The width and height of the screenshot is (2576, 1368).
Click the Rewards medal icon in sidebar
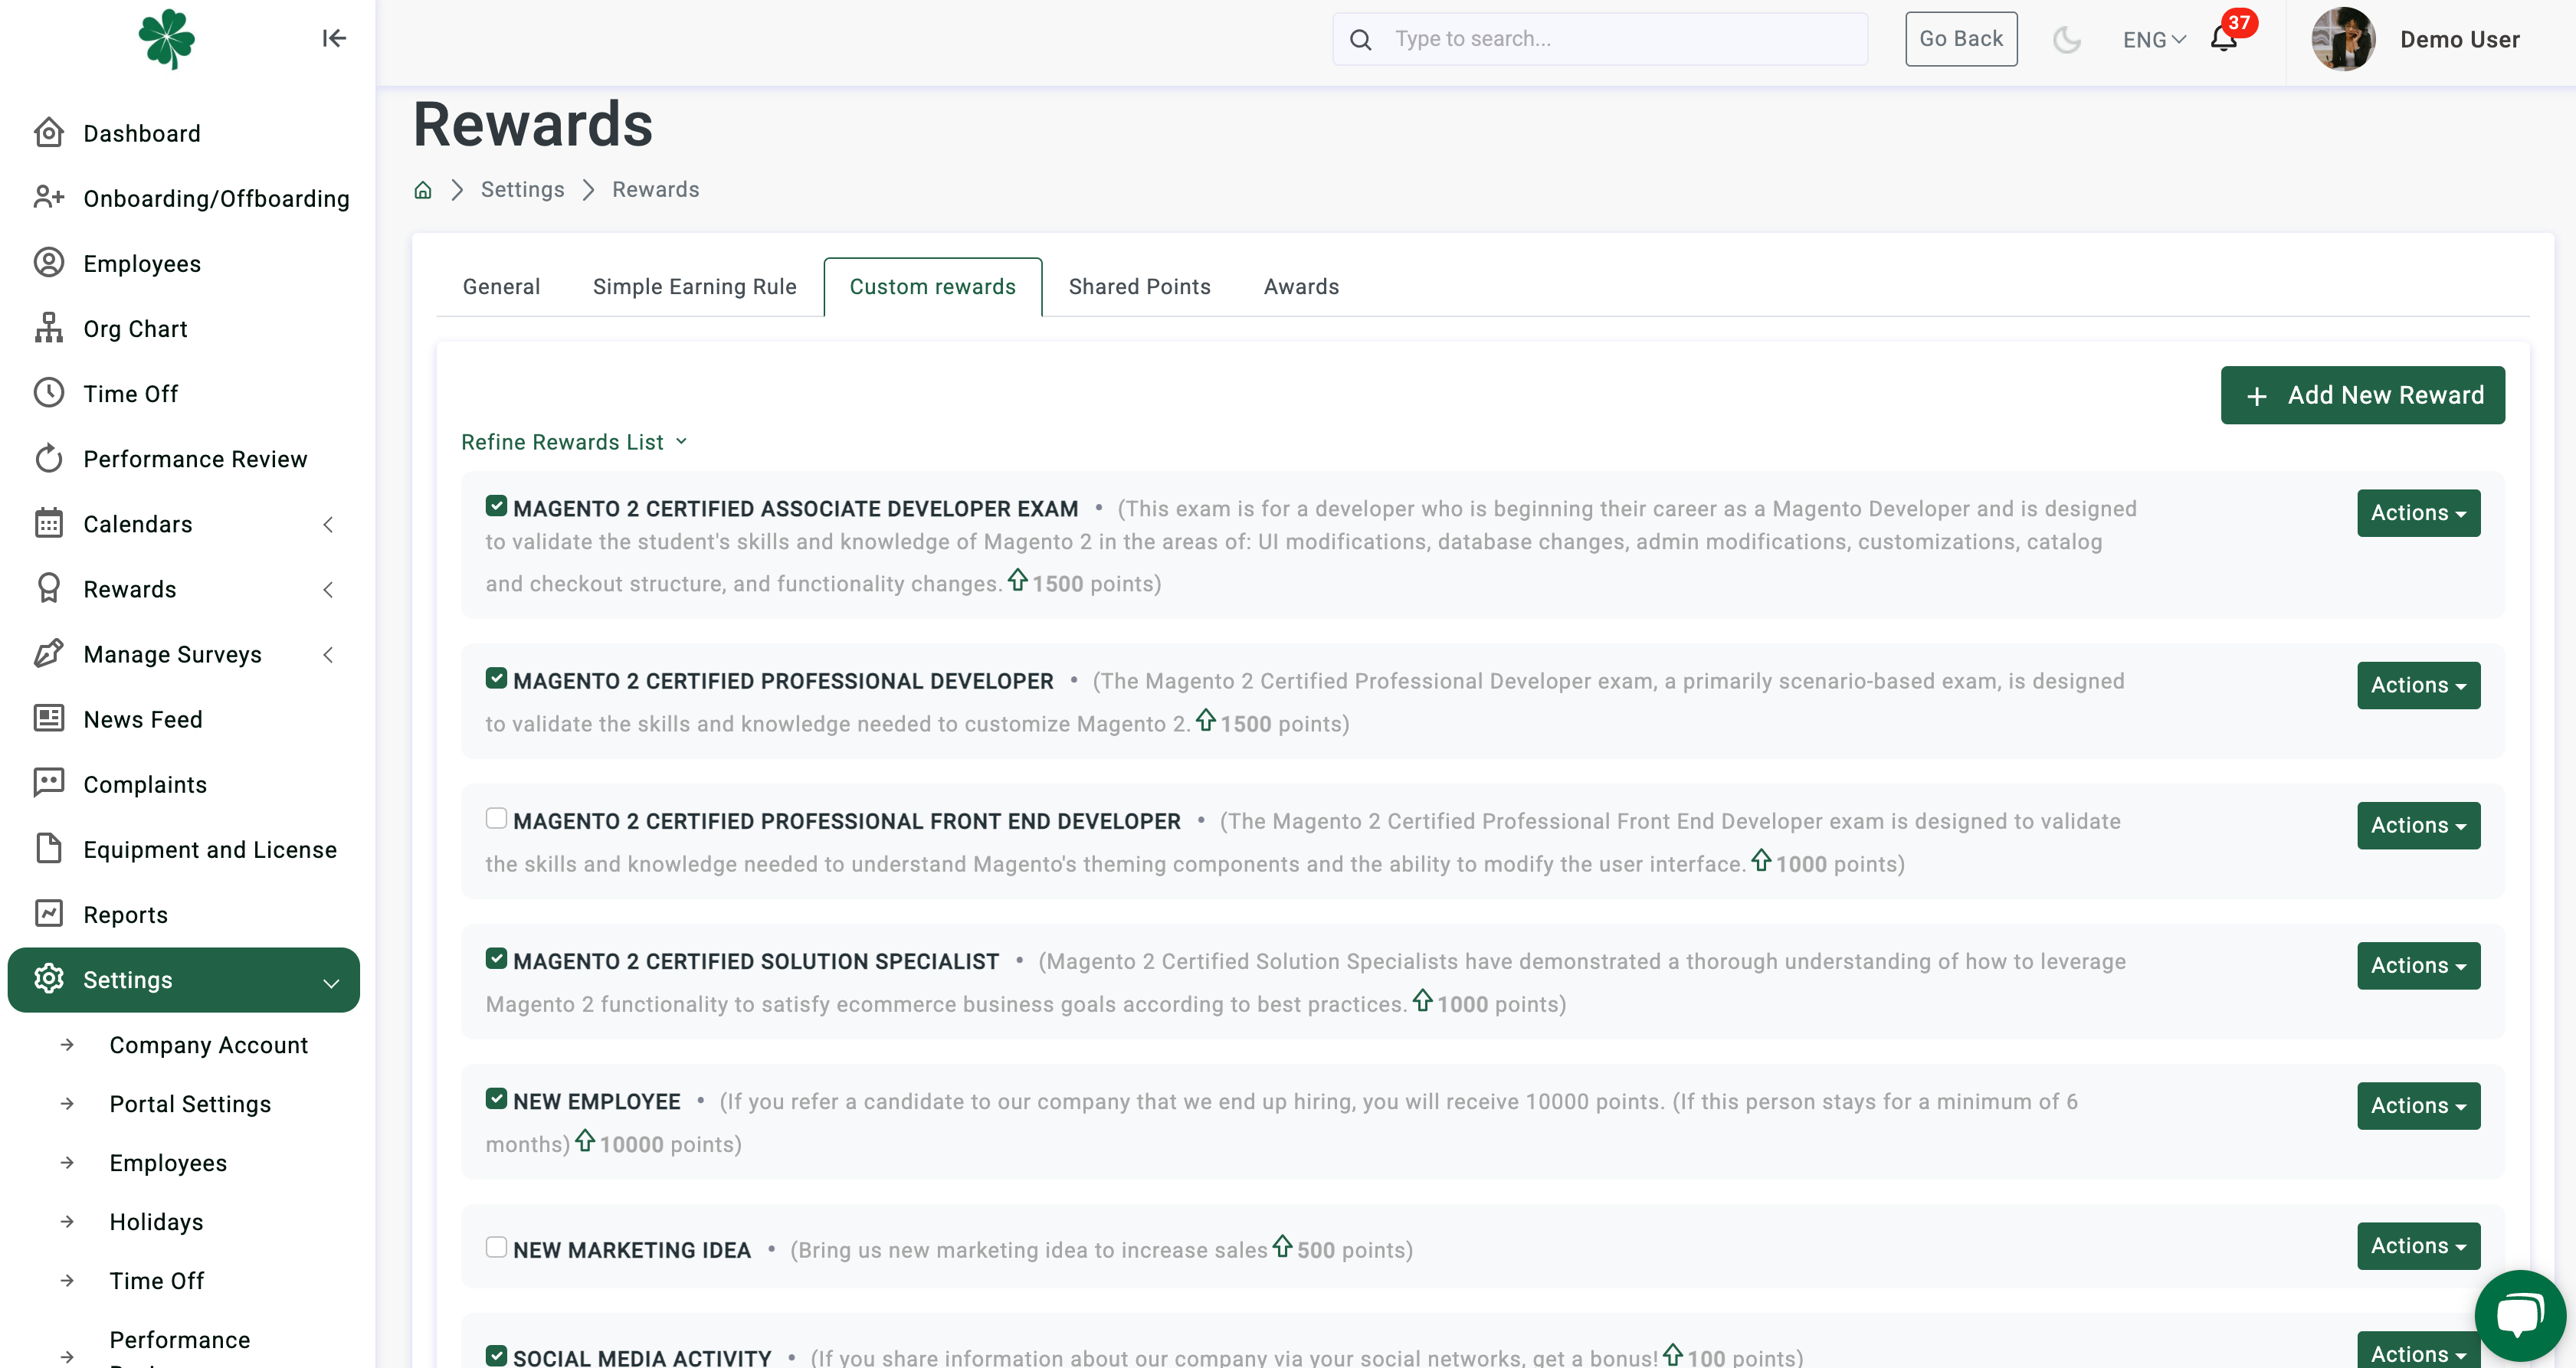(x=49, y=588)
